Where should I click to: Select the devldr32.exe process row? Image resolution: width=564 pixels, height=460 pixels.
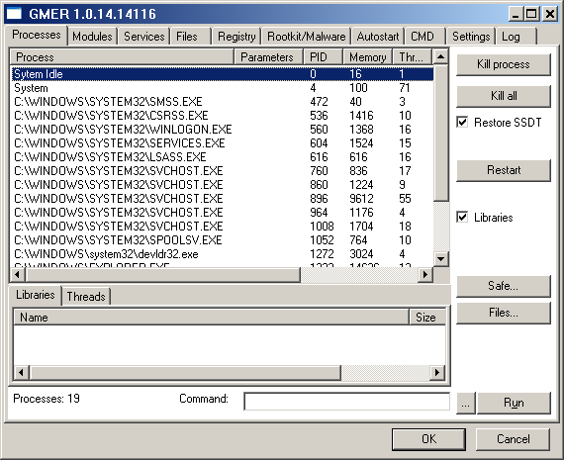click(x=222, y=254)
